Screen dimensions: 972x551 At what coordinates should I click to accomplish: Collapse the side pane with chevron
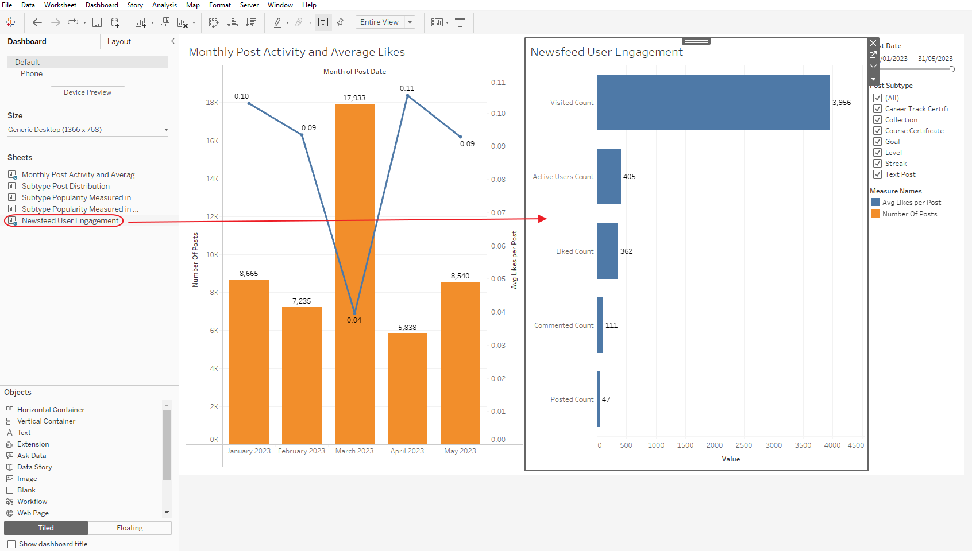click(172, 41)
